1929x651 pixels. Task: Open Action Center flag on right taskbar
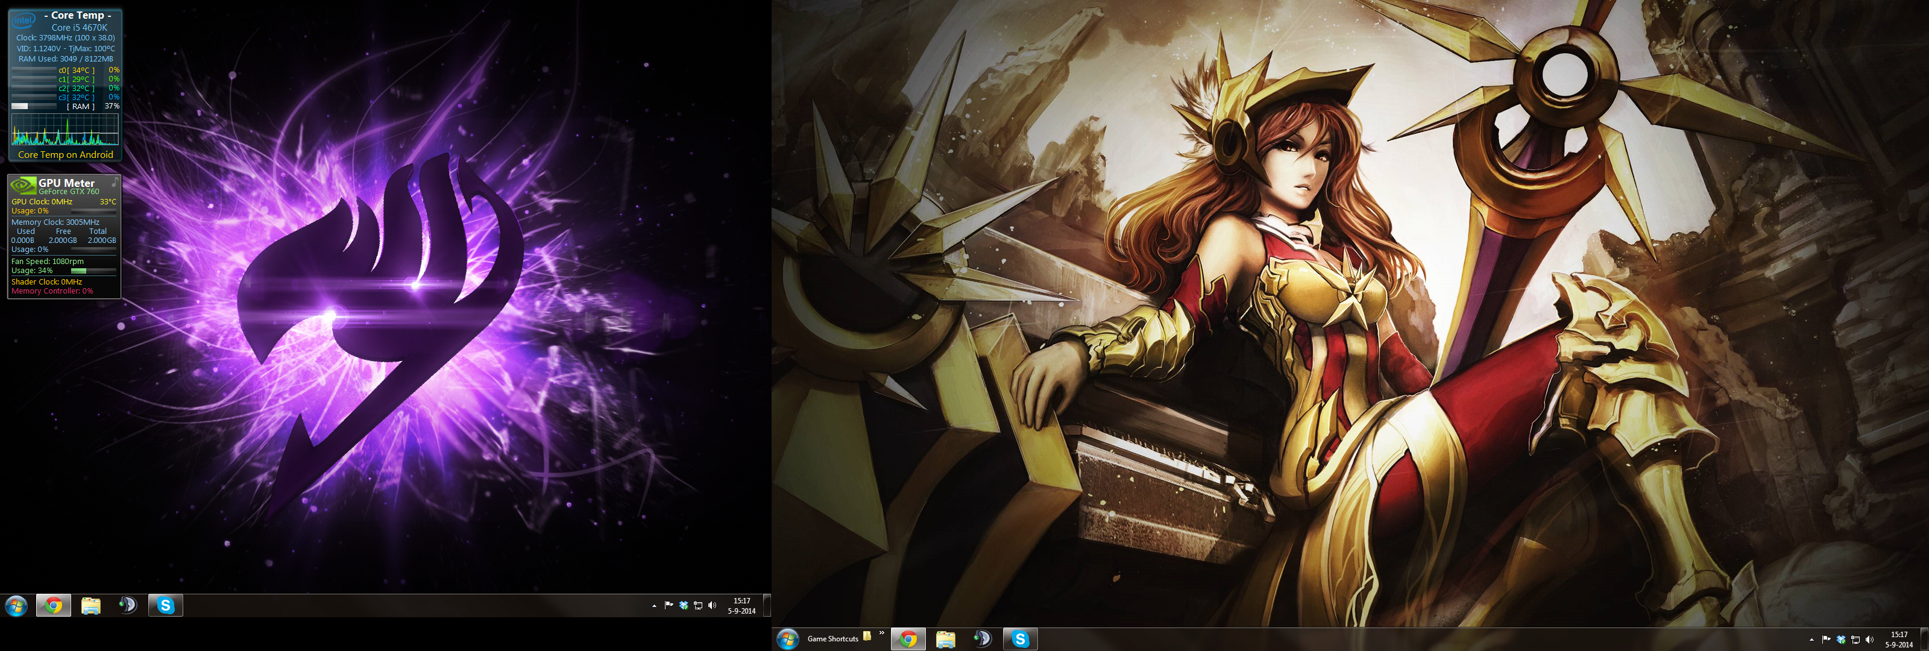pyautogui.click(x=1827, y=639)
